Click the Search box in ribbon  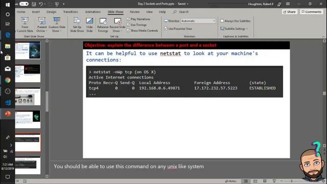pos(181,12)
